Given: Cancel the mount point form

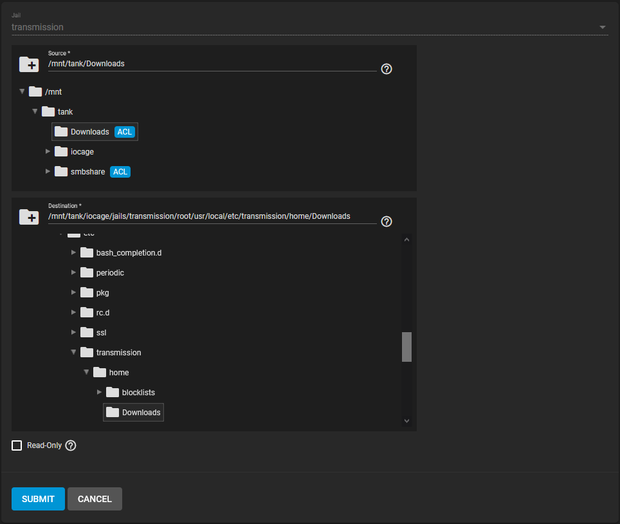Looking at the screenshot, I should coord(95,499).
